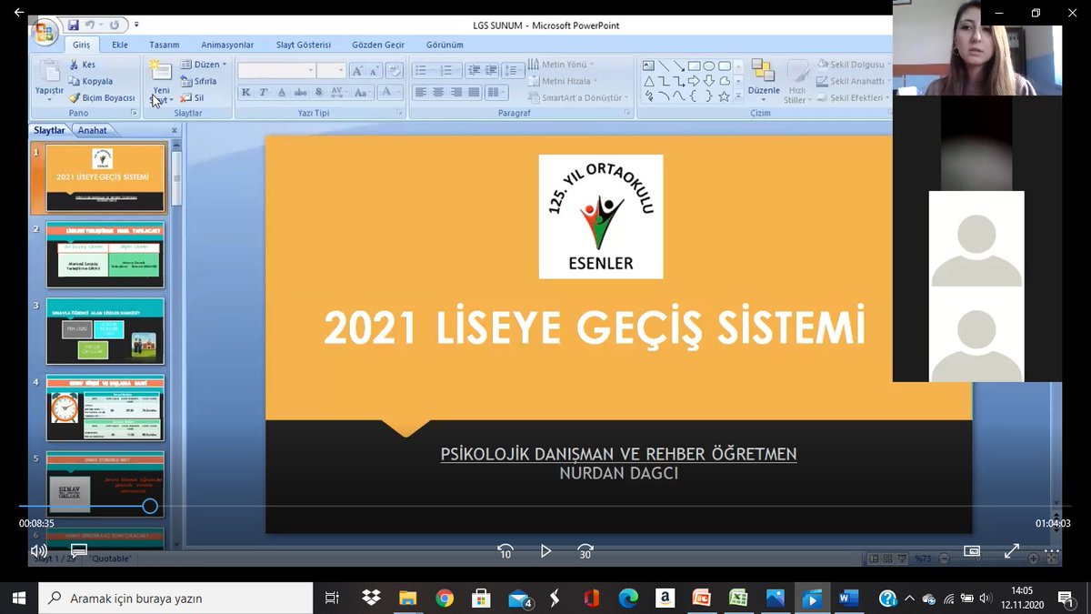Toggle text shadow S formatting

pyautogui.click(x=318, y=92)
